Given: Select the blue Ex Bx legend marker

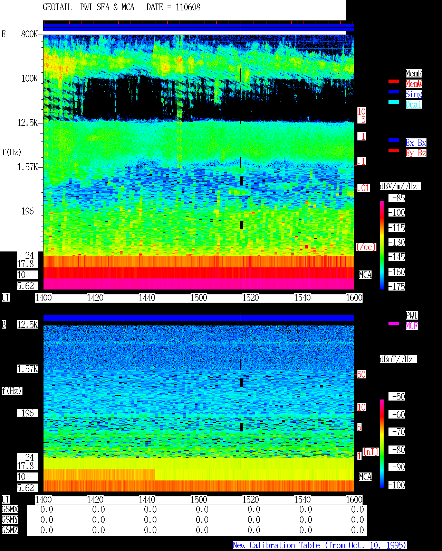Looking at the screenshot, I should [394, 140].
